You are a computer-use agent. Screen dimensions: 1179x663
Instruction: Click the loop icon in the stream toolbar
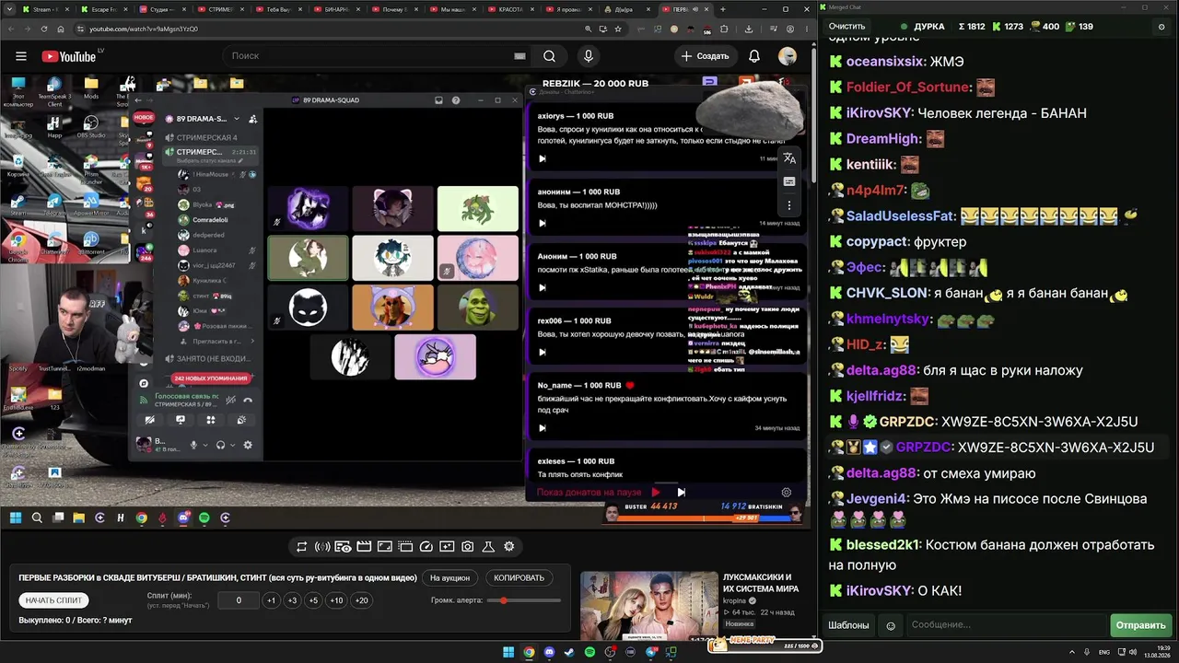point(301,547)
